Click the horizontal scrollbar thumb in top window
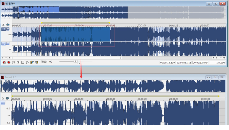 click(66, 58)
